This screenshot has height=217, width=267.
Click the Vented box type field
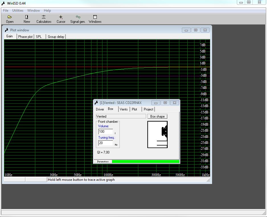121,116
